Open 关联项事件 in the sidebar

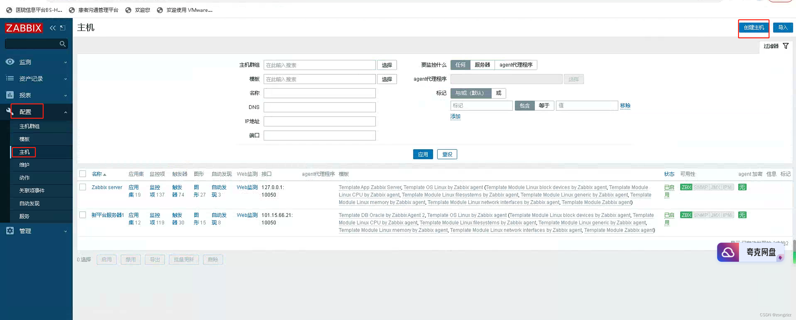pos(32,190)
